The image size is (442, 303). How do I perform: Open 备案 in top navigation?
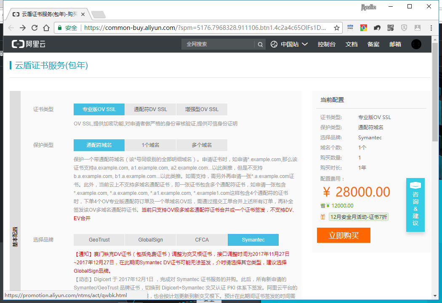373,44
